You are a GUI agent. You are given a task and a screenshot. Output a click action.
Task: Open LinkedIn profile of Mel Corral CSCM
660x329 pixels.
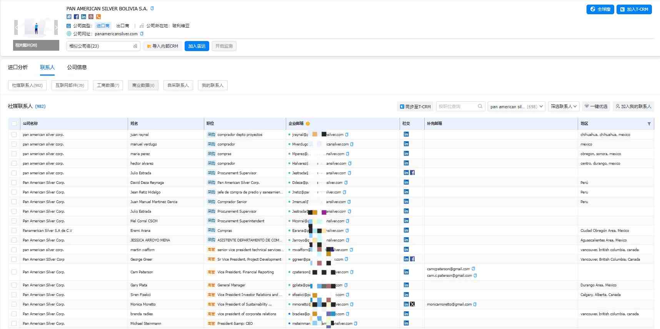point(406,221)
